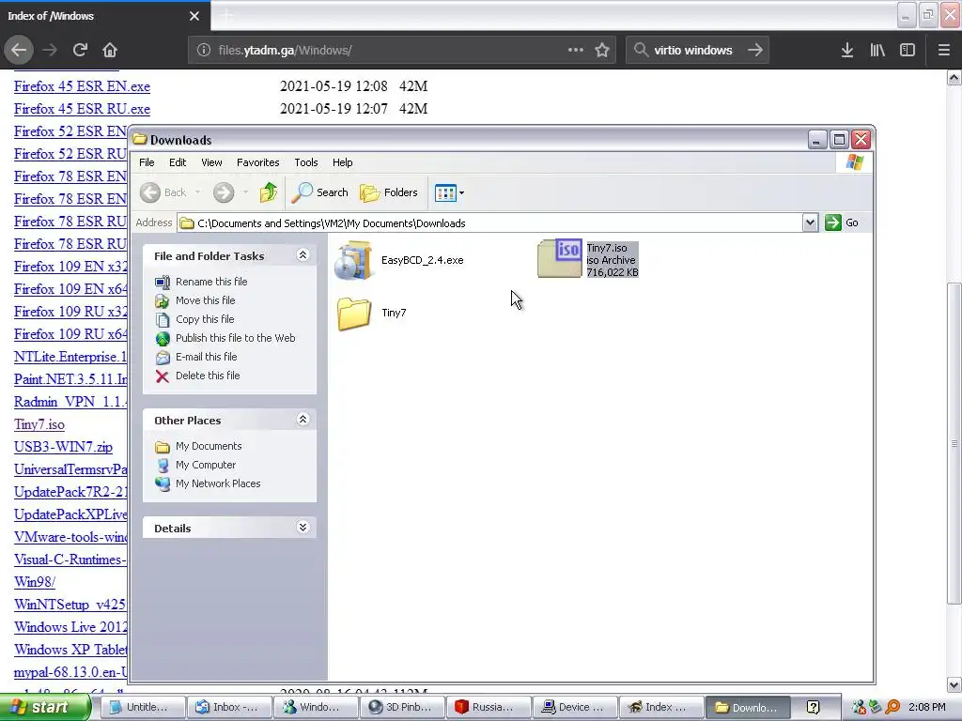The image size is (962, 721).
Task: Bookmark this page with the star icon
Action: [x=602, y=51]
